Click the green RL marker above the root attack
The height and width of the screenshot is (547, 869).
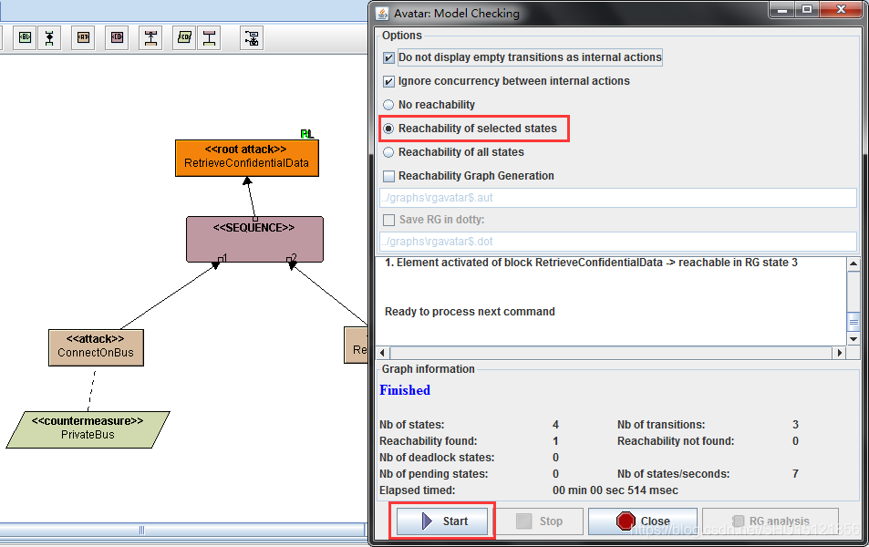pos(306,134)
